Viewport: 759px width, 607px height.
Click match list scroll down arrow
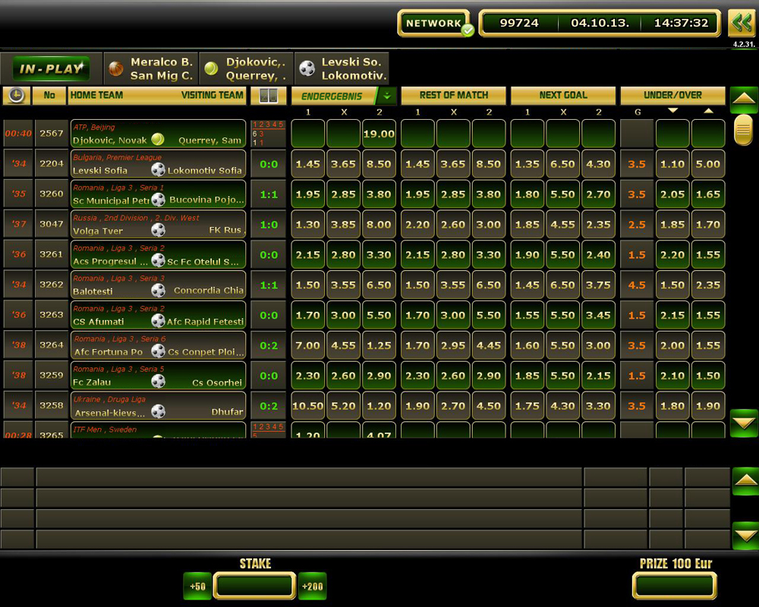(744, 423)
